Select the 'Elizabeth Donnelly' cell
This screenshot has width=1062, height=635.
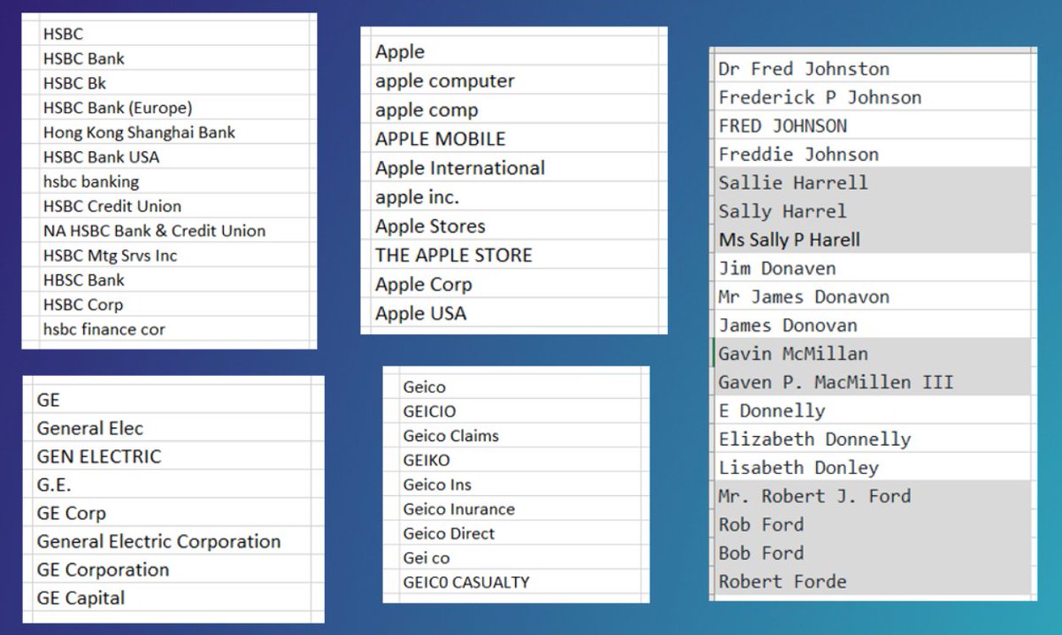(873, 439)
